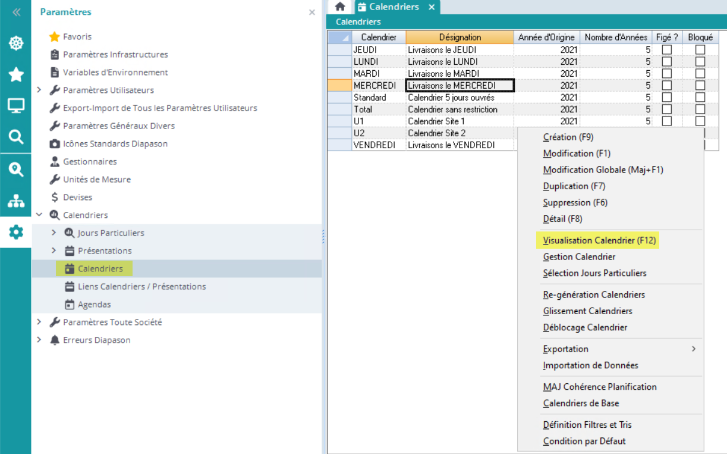This screenshot has width=727, height=454.
Task: Click the organization hierarchy icon in sidebar
Action: pyautogui.click(x=15, y=201)
